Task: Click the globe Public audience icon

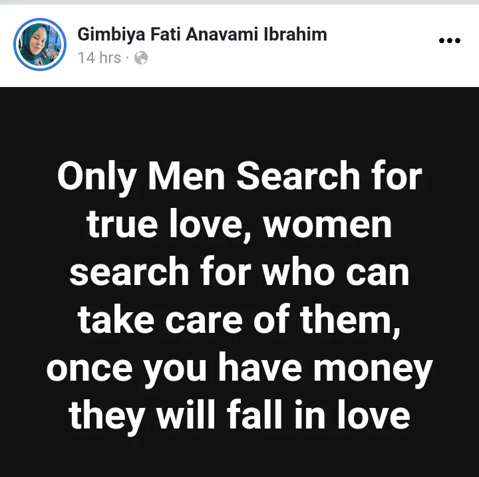Action: coord(141,58)
